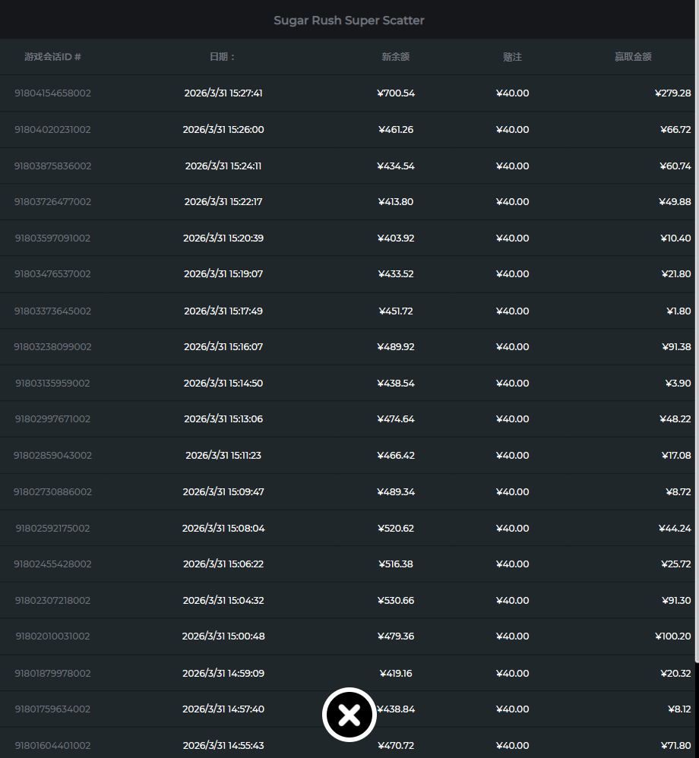The width and height of the screenshot is (699, 758).
Task: Click the ¥279.28 win amount
Action: [672, 93]
